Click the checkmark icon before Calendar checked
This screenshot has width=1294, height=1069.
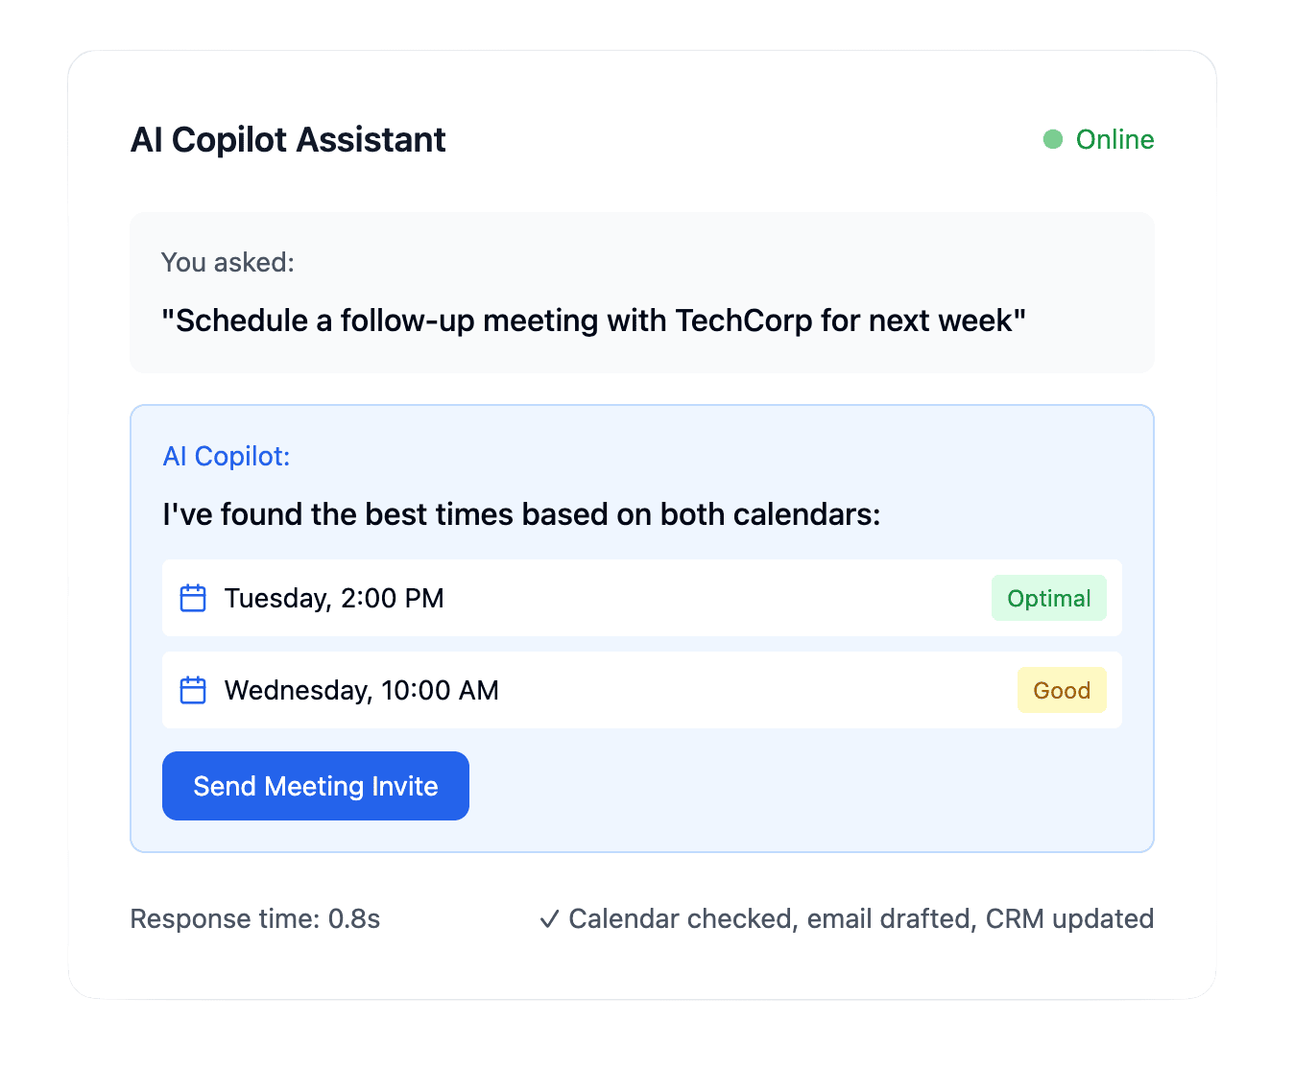point(549,919)
